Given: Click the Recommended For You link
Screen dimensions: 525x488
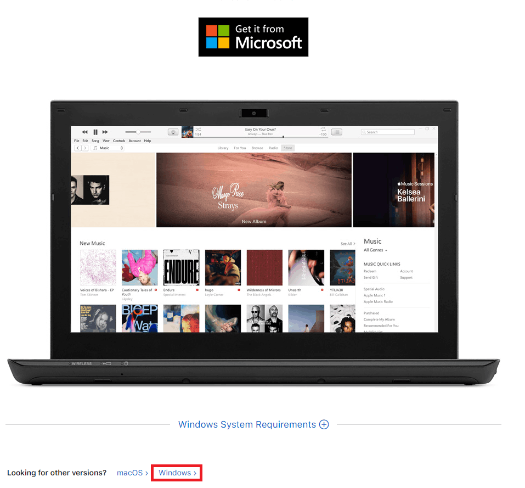Looking at the screenshot, I should pyautogui.click(x=381, y=326).
